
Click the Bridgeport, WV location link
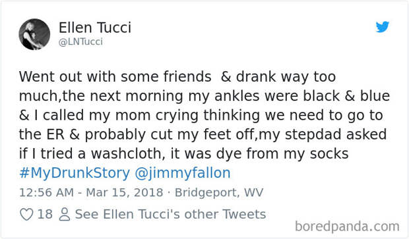pos(219,193)
